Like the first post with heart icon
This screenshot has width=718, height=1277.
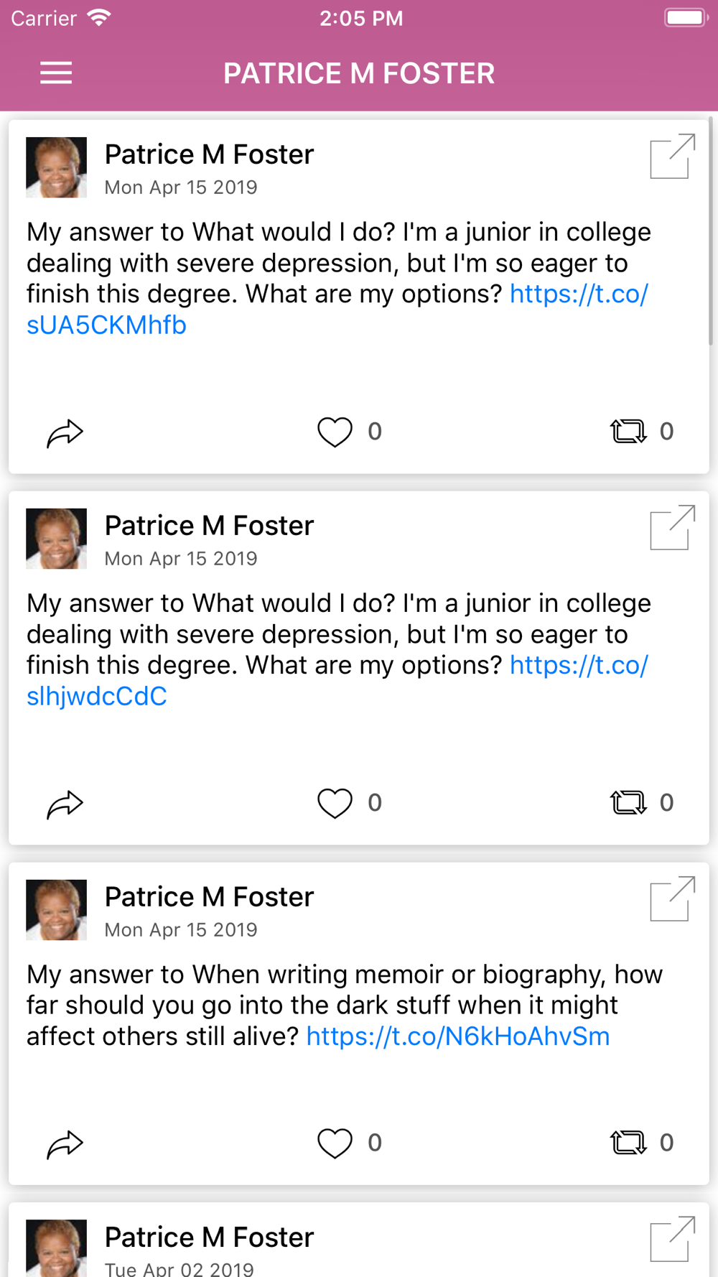335,432
